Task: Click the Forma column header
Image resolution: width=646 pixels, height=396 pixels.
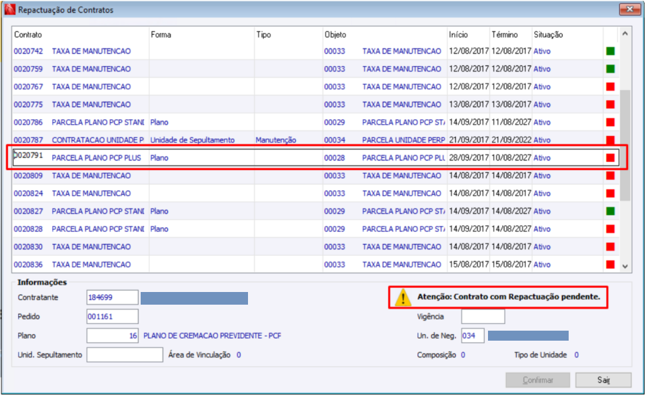Action: [x=161, y=35]
